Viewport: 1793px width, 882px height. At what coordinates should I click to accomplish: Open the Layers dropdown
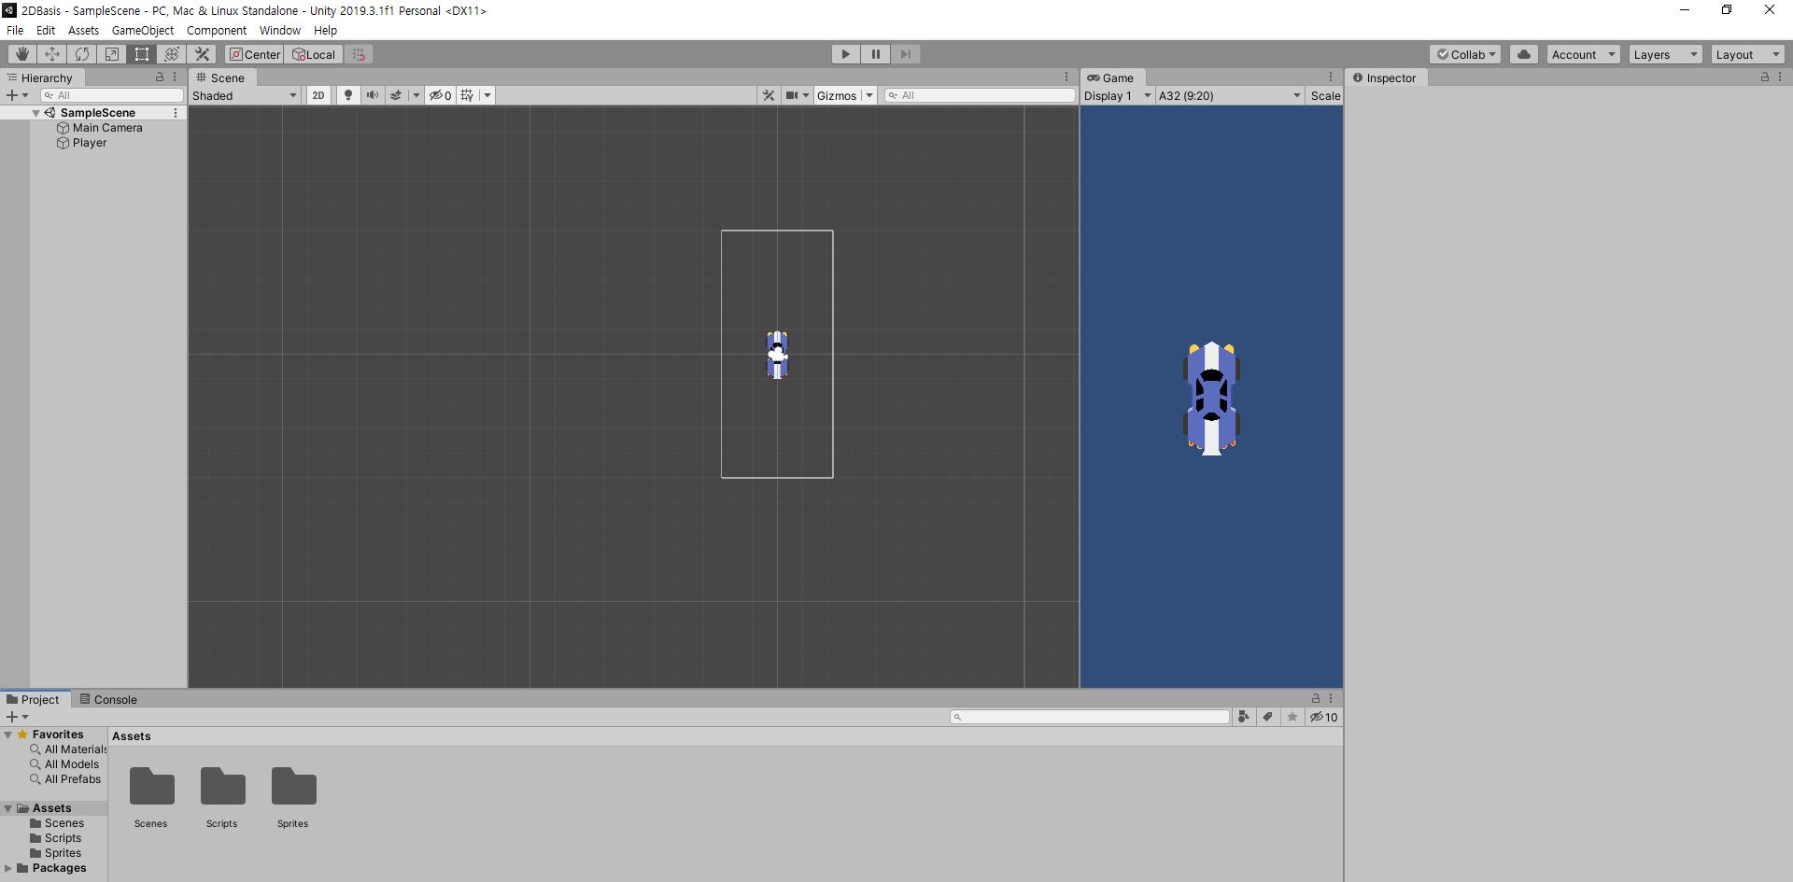pyautogui.click(x=1665, y=54)
